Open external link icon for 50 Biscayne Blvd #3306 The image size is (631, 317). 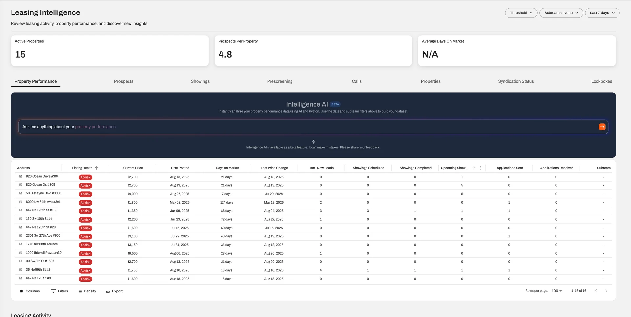[x=21, y=193]
